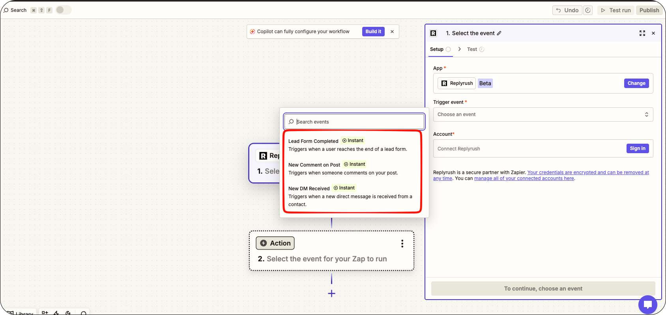Publish the Zap
This screenshot has width=666, height=315.
click(x=649, y=10)
